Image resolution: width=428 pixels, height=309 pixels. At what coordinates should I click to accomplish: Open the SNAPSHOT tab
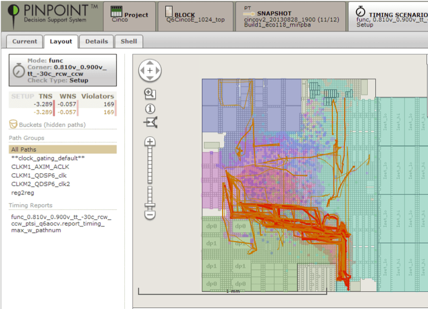[291, 16]
